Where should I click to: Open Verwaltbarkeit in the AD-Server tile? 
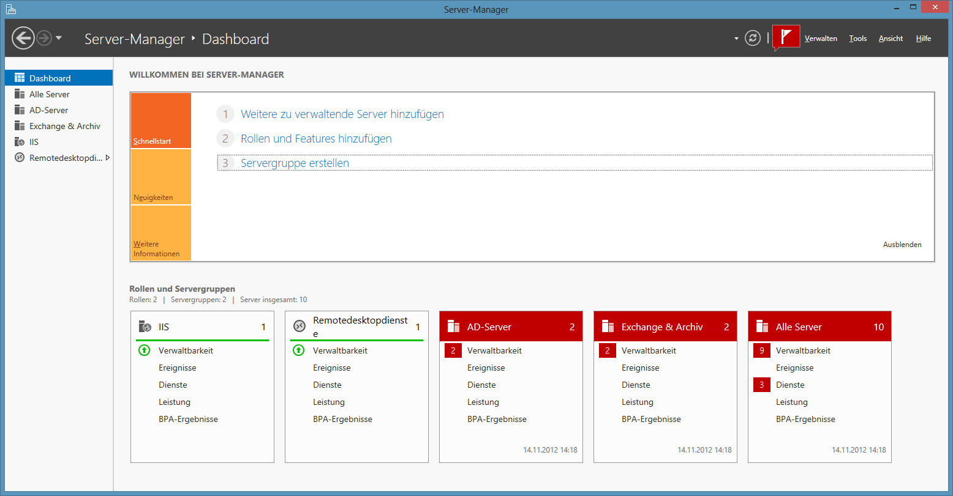(495, 350)
